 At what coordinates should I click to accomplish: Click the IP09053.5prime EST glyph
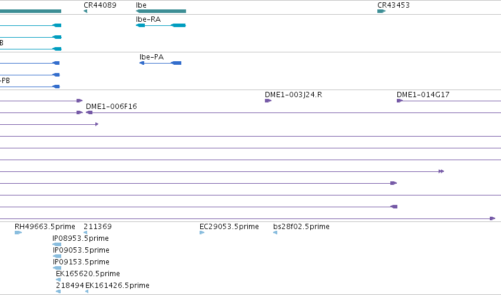tap(57, 256)
